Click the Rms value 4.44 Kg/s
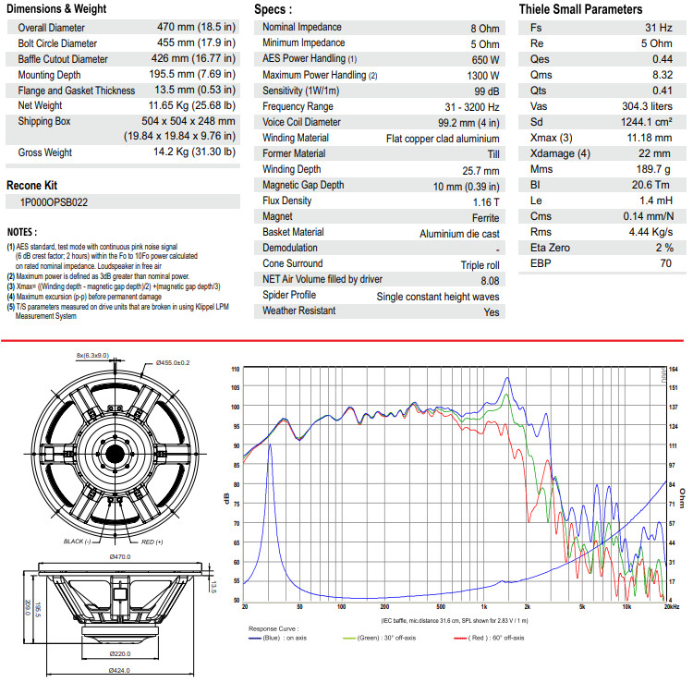 click(x=651, y=232)
